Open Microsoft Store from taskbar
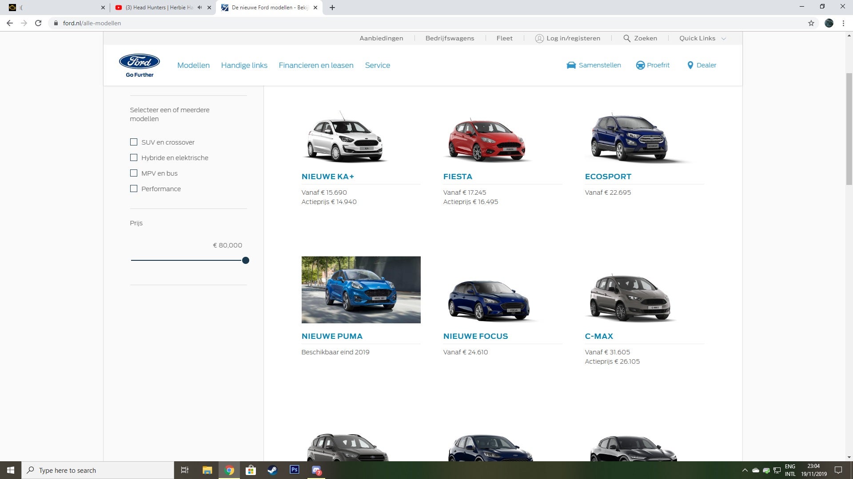Image resolution: width=853 pixels, height=479 pixels. [251, 470]
